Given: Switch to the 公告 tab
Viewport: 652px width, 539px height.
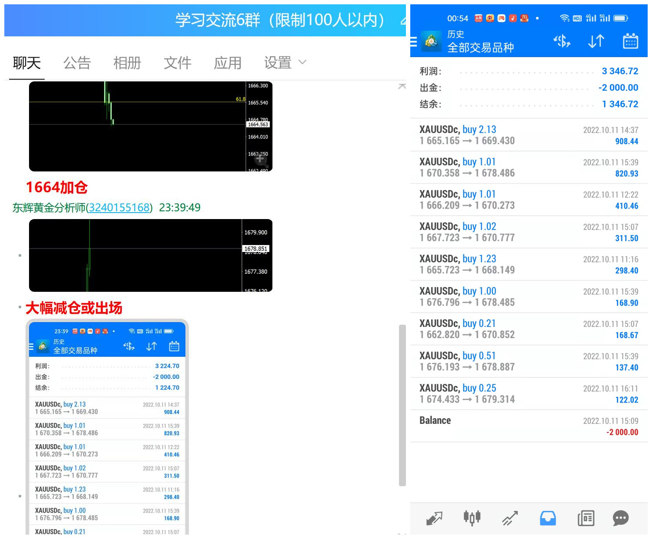Looking at the screenshot, I should [x=77, y=63].
